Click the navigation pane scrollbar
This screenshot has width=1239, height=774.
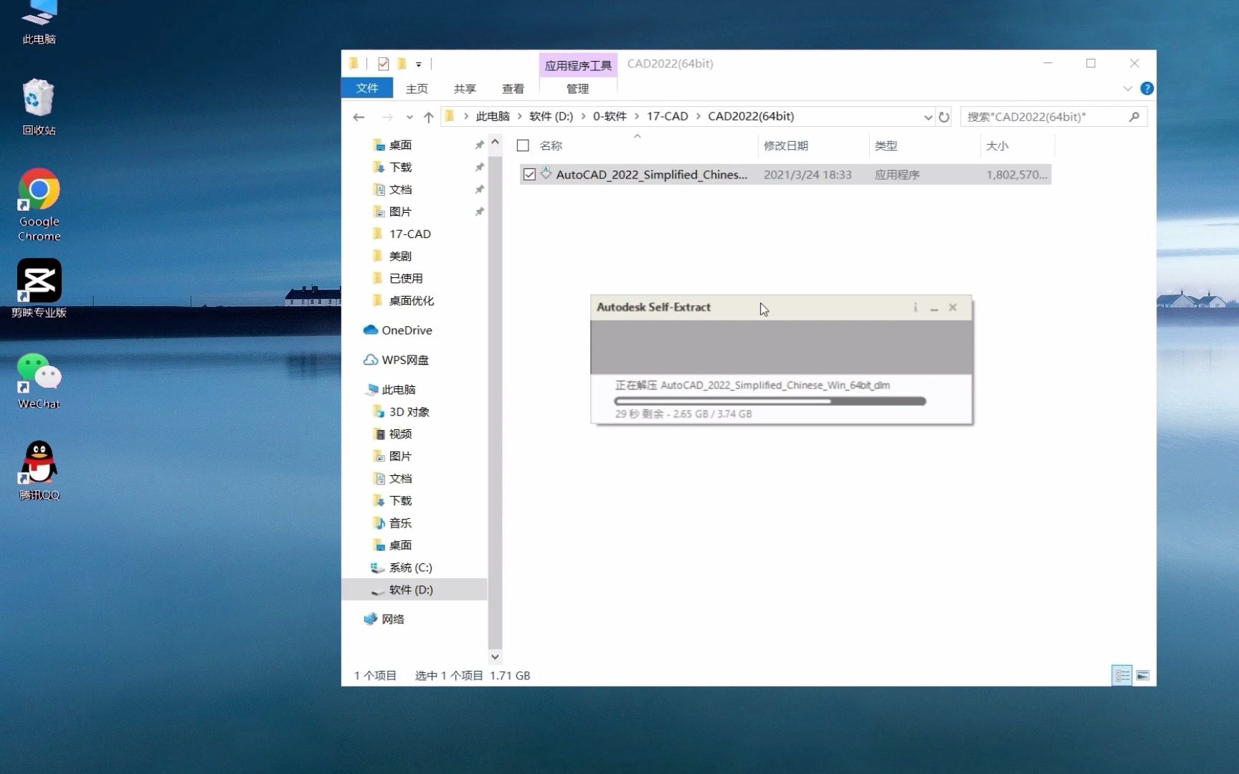coord(495,401)
